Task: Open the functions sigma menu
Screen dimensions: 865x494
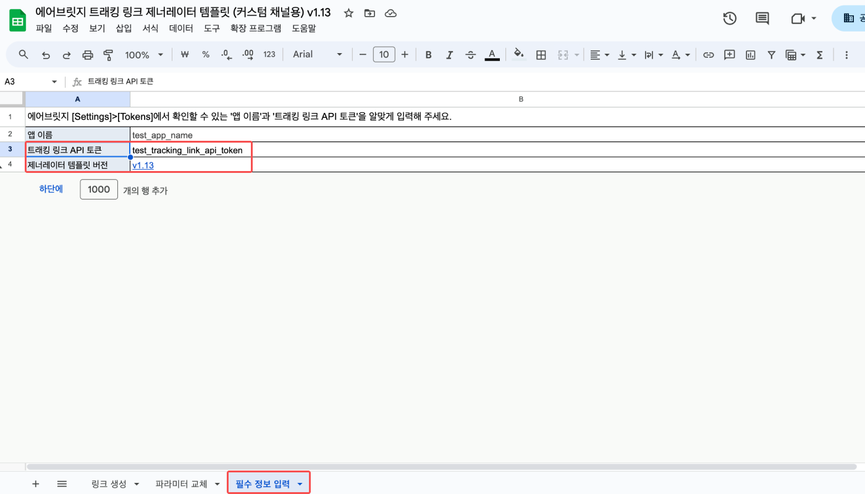Action: tap(820, 54)
